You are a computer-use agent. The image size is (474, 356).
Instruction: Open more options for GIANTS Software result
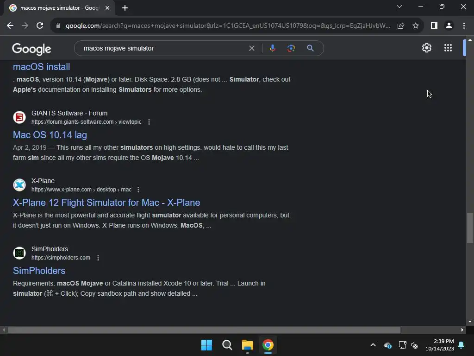pos(149,122)
